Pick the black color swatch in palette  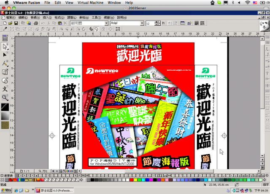click(92, 180)
